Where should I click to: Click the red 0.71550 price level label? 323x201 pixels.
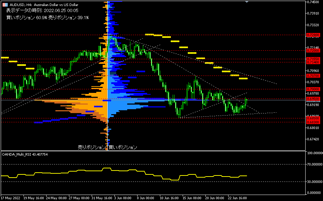(x=313, y=59)
